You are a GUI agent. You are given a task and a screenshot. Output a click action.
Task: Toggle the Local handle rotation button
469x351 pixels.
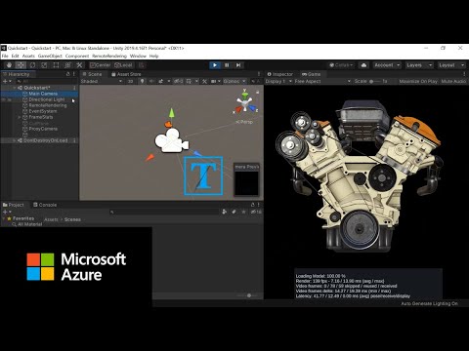[123, 65]
